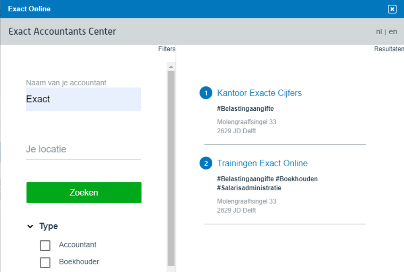Enable the Boekhouder filter checkbox
Viewport: 404px width, 272px height.
click(45, 262)
